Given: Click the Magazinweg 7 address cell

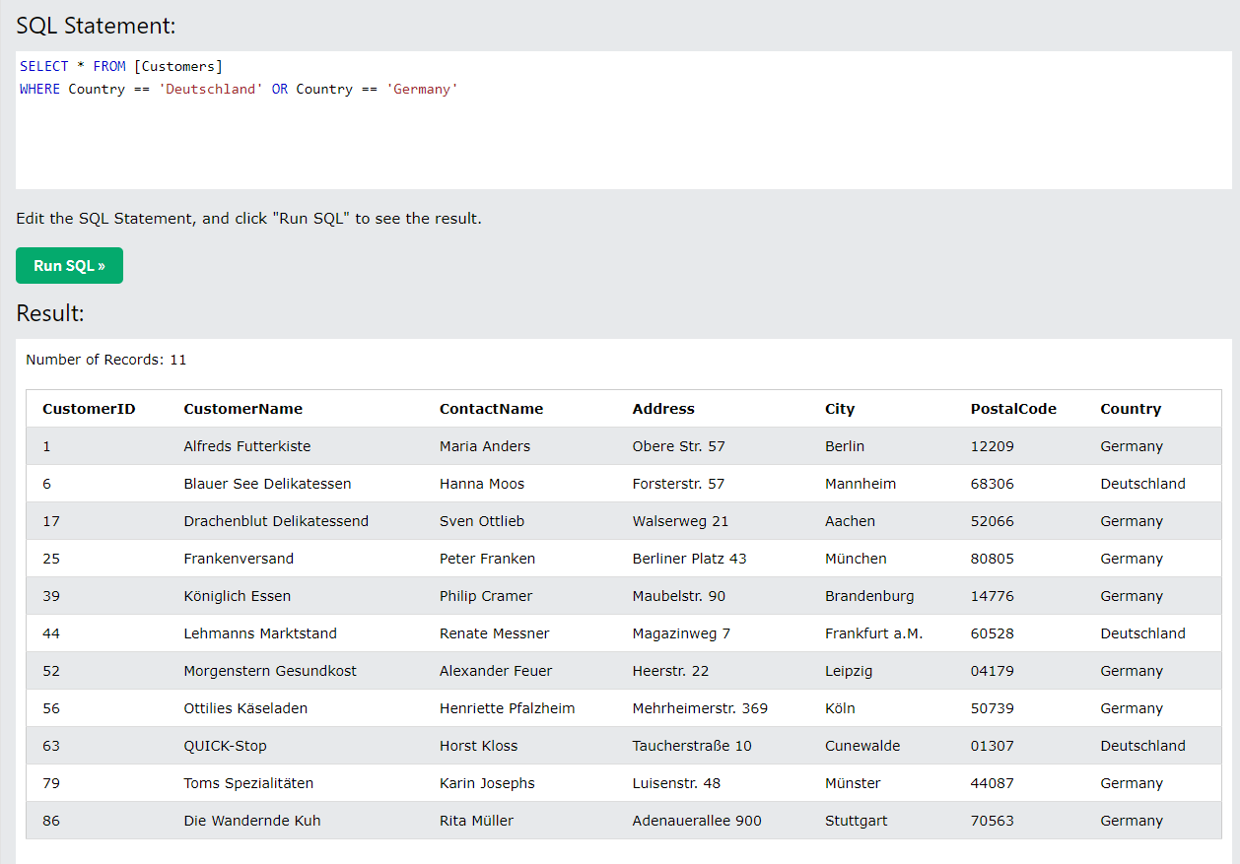Looking at the screenshot, I should (682, 633).
